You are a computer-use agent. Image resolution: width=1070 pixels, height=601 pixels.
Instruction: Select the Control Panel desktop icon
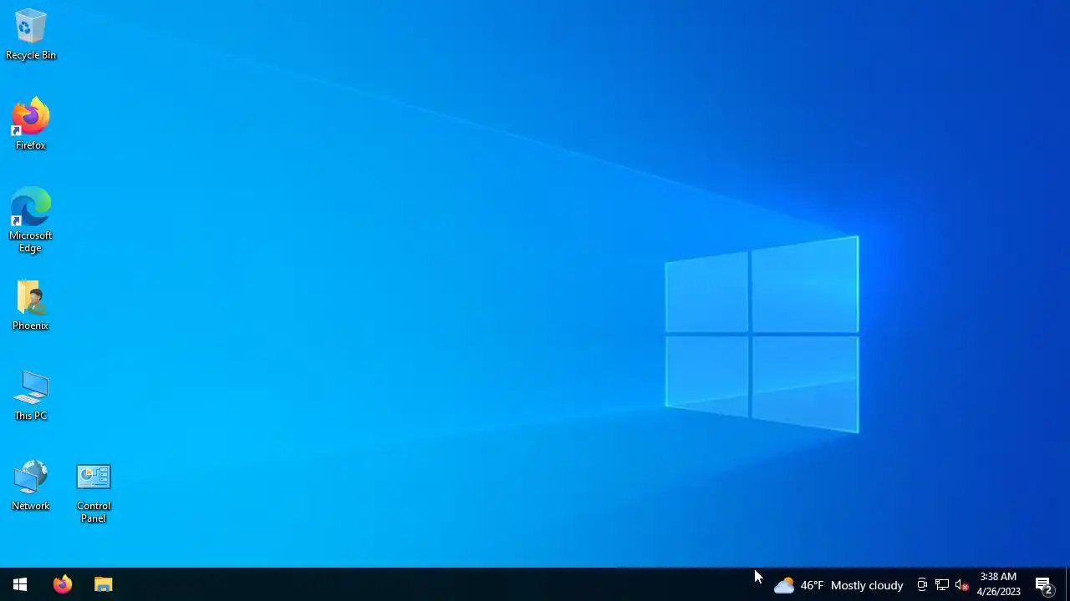[94, 492]
